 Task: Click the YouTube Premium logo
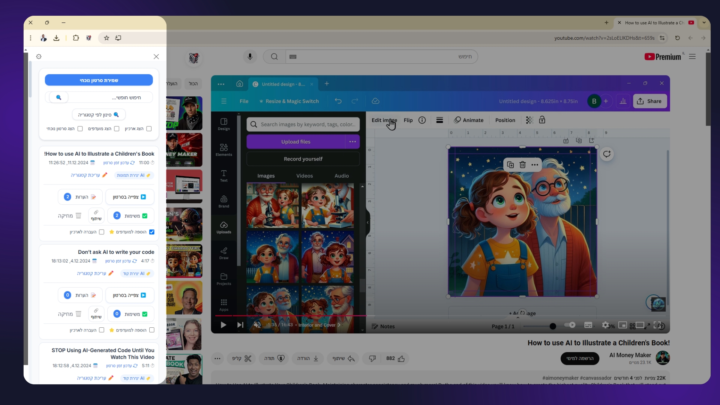tap(663, 57)
